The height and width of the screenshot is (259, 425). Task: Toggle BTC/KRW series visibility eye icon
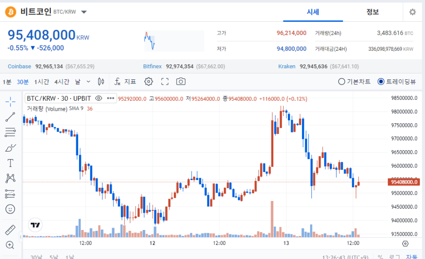point(99,98)
